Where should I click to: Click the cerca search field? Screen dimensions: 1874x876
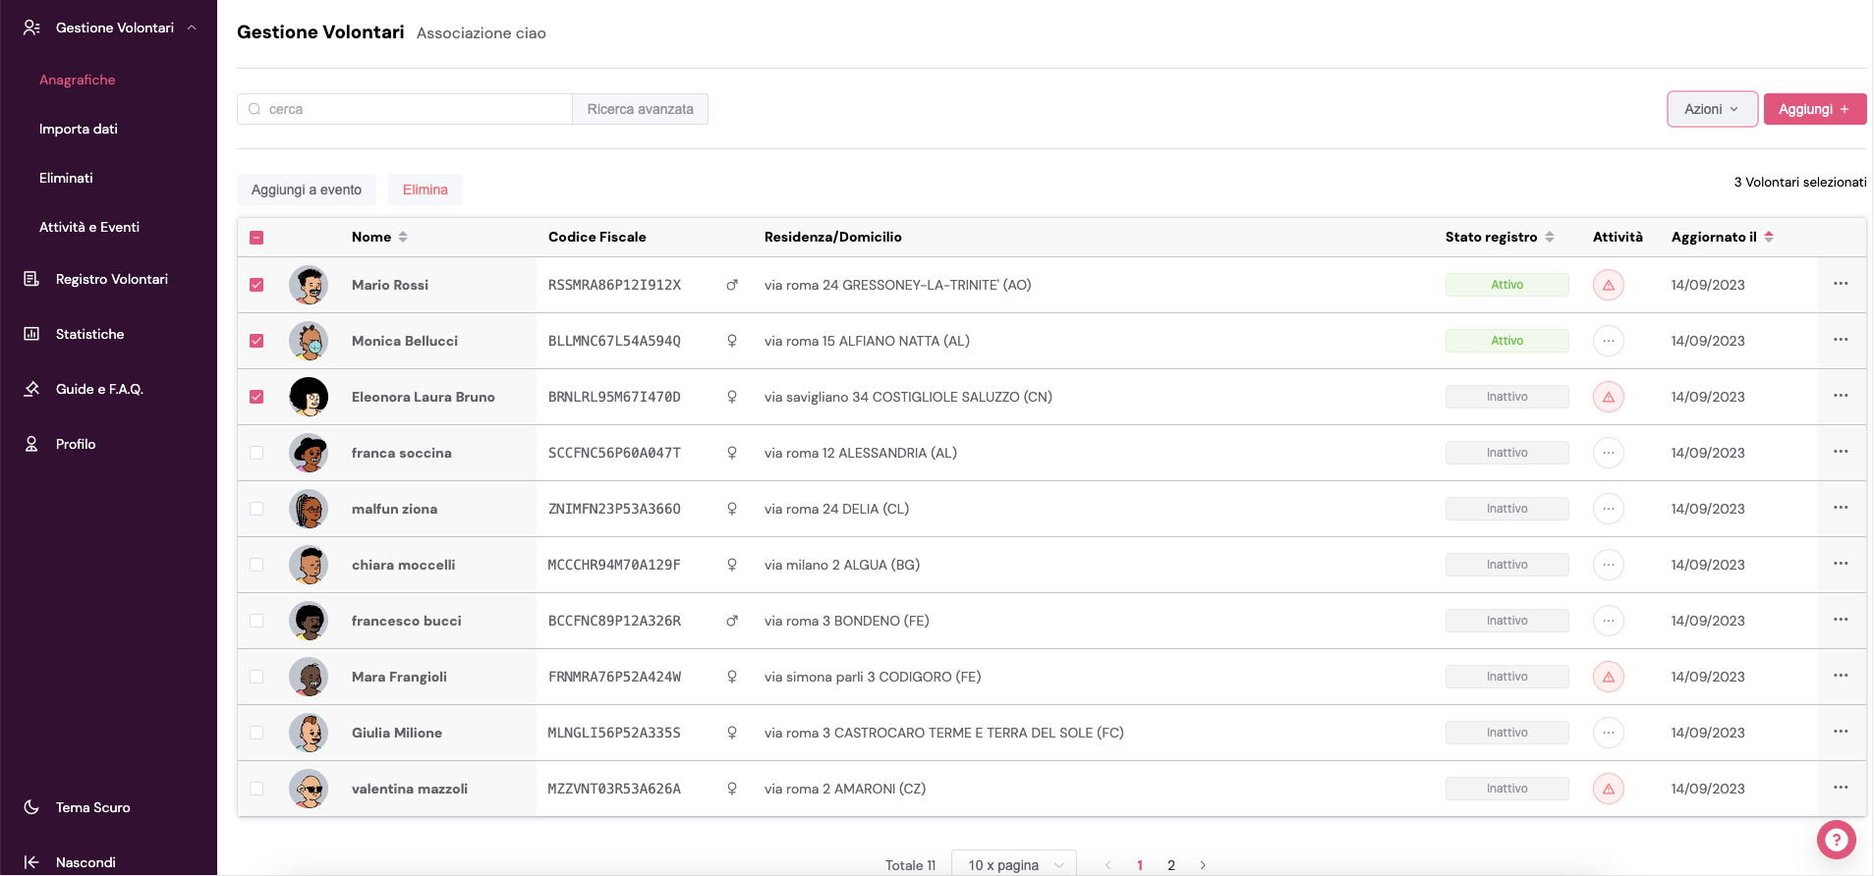tap(413, 109)
